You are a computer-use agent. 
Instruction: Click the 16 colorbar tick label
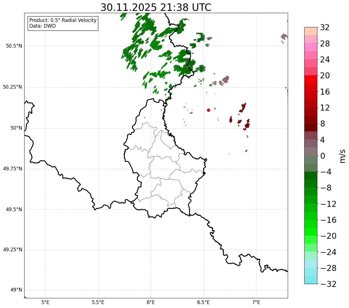click(325, 92)
